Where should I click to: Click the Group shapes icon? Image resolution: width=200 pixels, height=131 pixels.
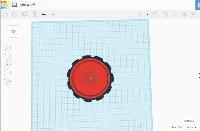tap(155, 15)
